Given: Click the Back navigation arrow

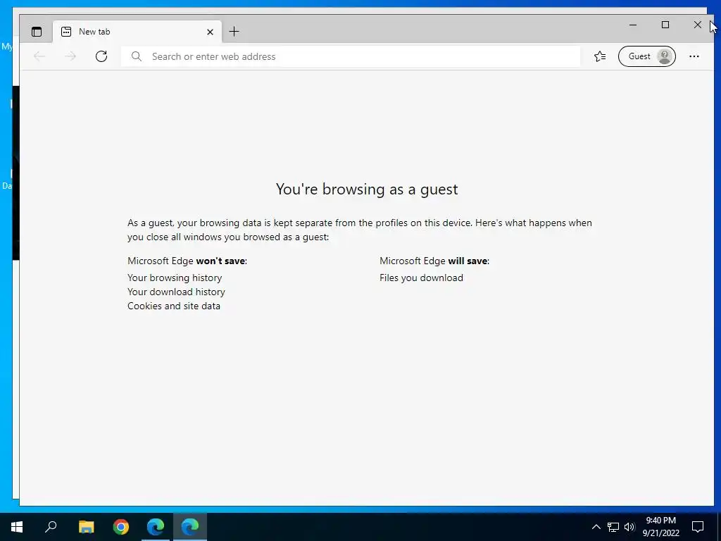Looking at the screenshot, I should coord(39,56).
